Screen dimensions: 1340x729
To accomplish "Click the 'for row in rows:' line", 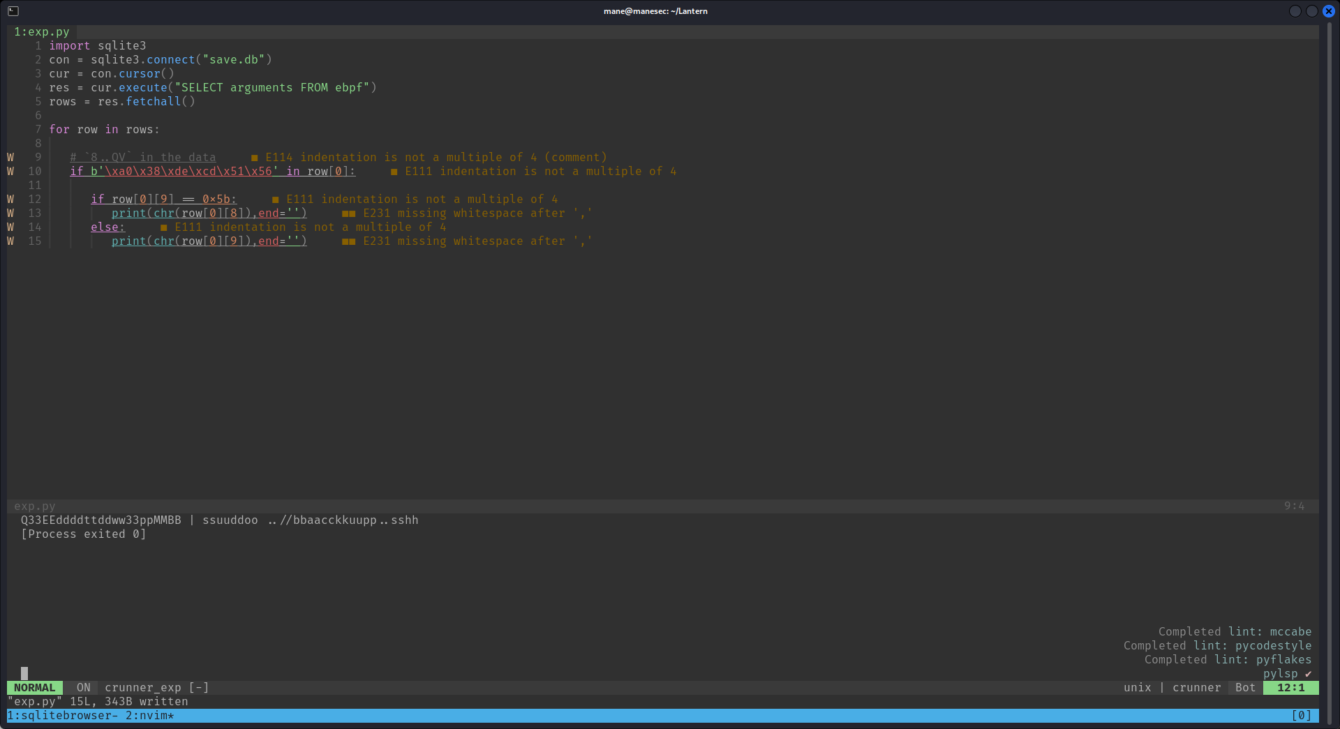I will [105, 130].
